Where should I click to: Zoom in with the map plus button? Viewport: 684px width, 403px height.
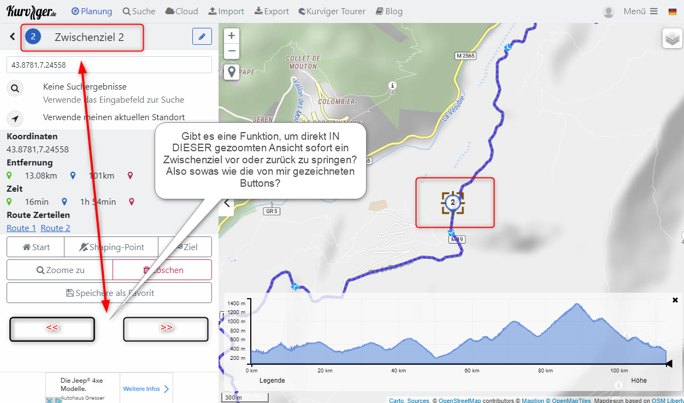point(232,36)
